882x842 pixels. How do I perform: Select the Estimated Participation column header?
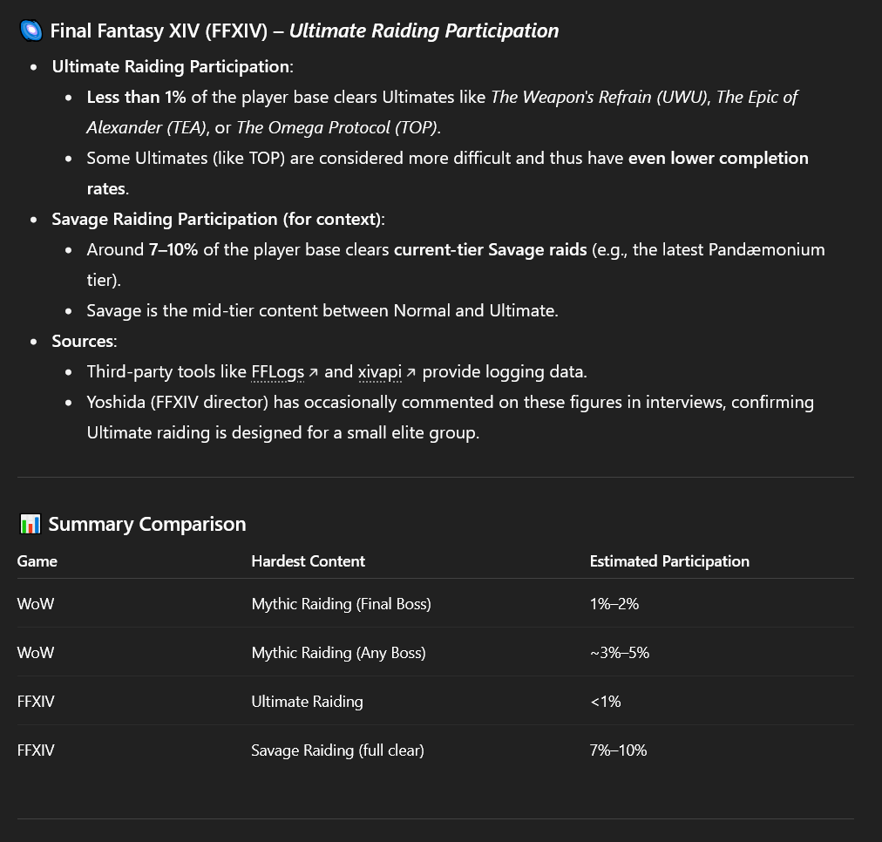point(669,560)
